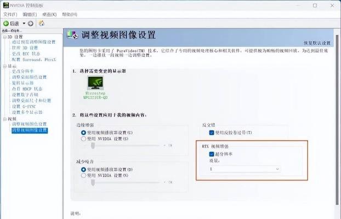Open 调整桌面尺寸和位置 page
The image size is (341, 219).
pyautogui.click(x=32, y=101)
